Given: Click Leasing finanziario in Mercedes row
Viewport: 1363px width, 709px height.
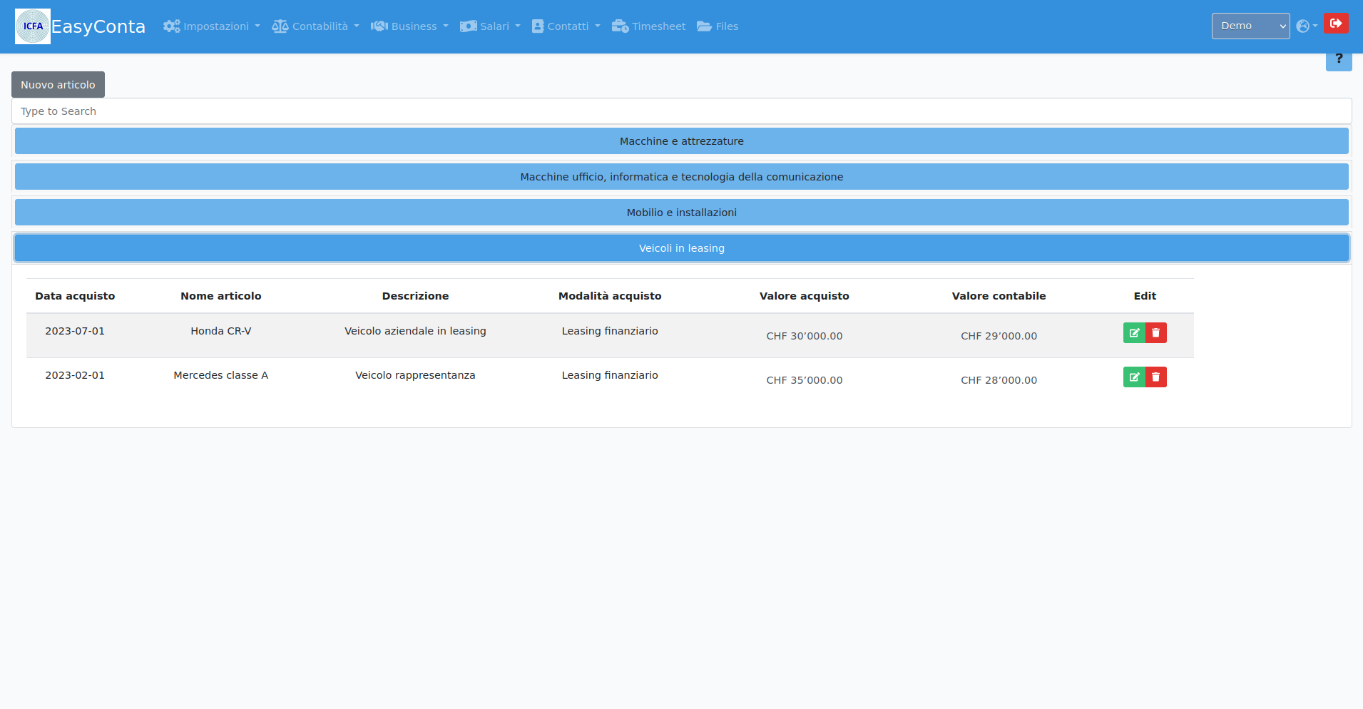Looking at the screenshot, I should coord(610,375).
